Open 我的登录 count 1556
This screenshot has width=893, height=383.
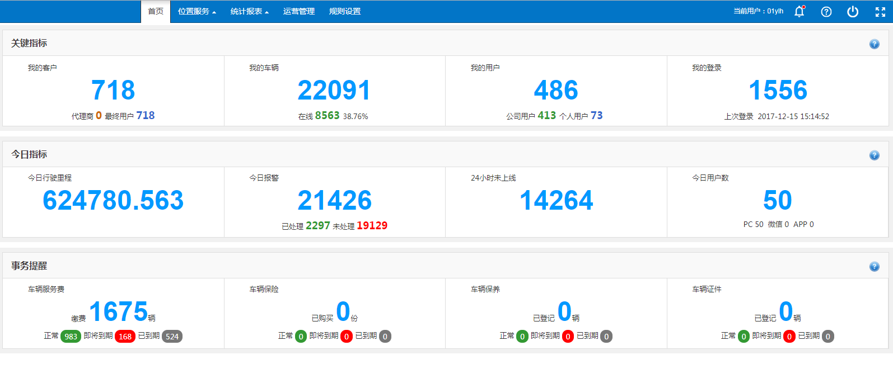(778, 90)
